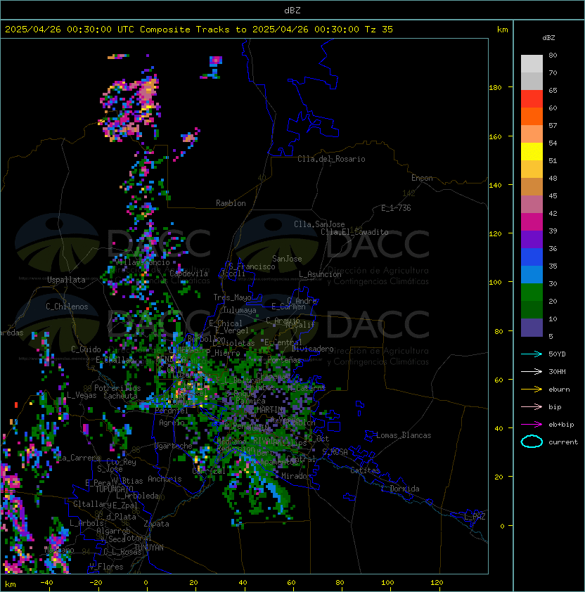Select the purple 39-36 dBZ swatch
This screenshot has width=585, height=592.
coord(532,239)
